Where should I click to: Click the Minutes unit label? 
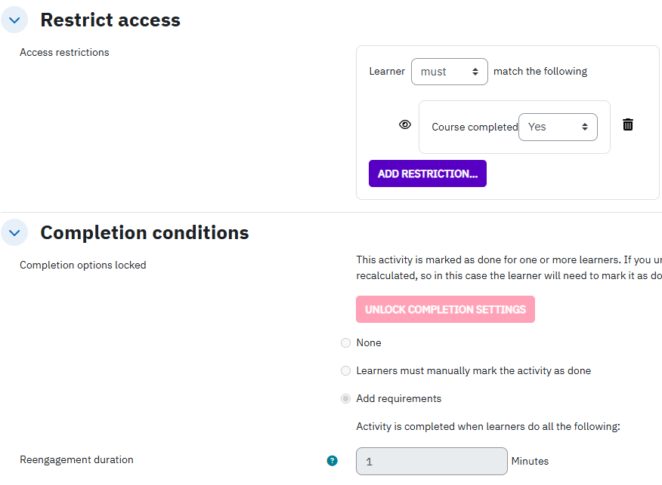(530, 461)
